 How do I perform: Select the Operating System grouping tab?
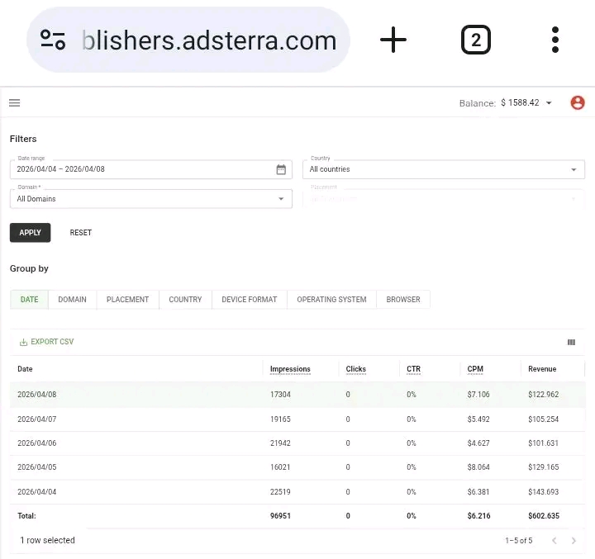point(331,300)
